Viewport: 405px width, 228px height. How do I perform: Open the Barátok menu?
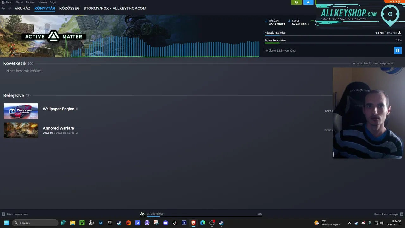30,2
